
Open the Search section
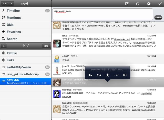click(x=26, y=39)
